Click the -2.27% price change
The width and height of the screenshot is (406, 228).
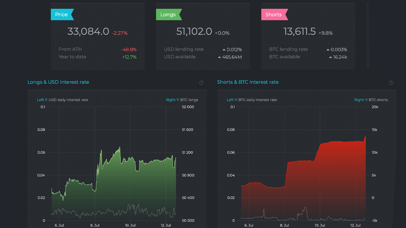[120, 33]
